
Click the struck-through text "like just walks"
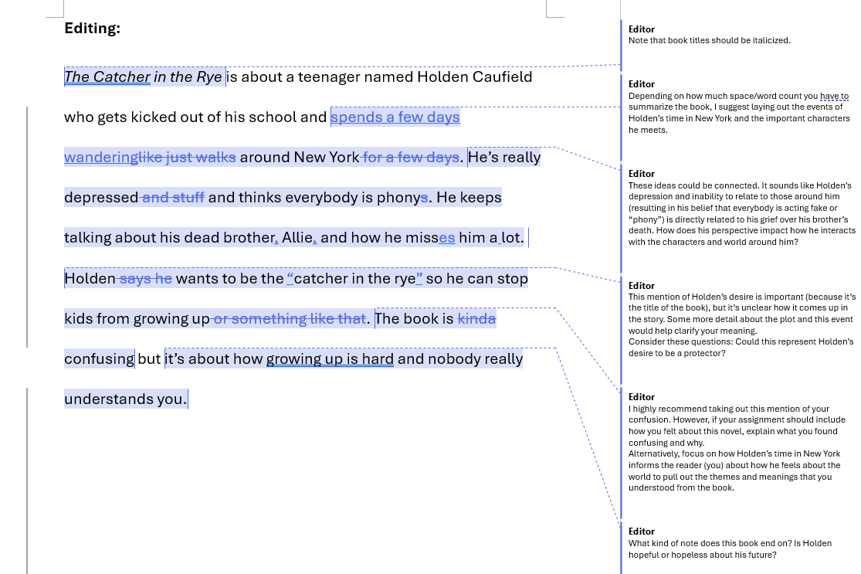187,157
